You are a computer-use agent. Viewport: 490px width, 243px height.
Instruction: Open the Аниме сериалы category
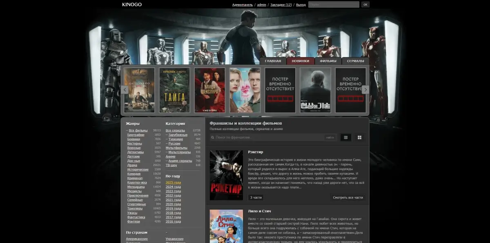point(180,161)
